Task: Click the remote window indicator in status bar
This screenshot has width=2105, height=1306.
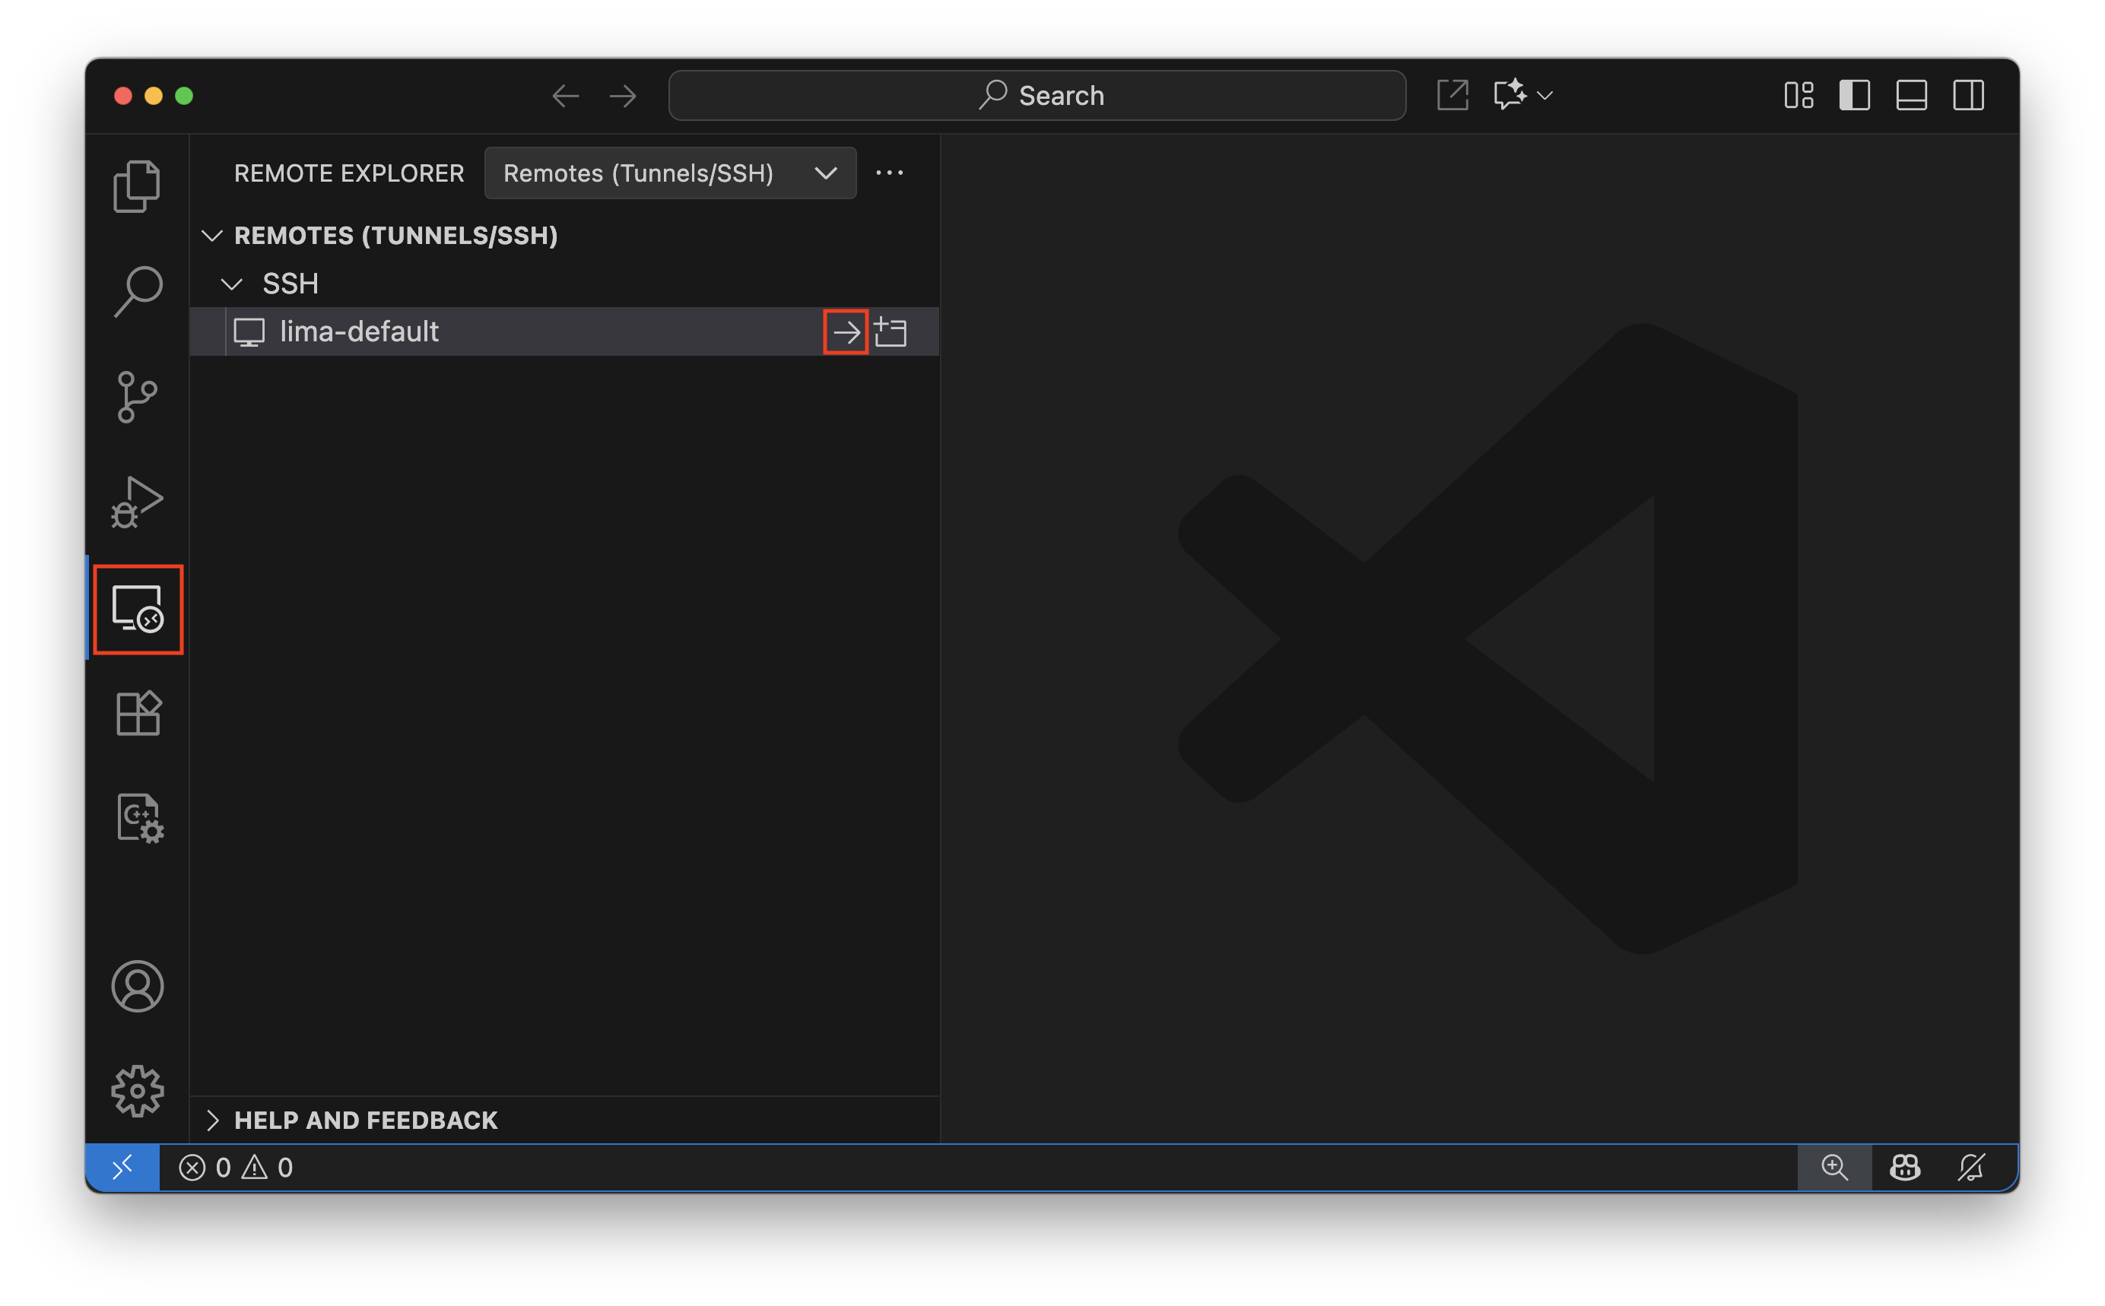Action: [122, 1167]
